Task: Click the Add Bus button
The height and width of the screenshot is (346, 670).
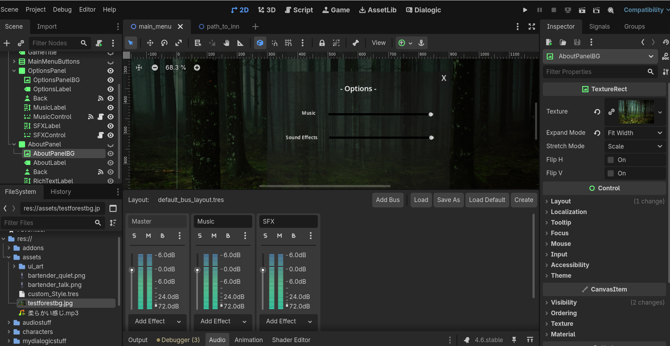Action: pos(388,200)
